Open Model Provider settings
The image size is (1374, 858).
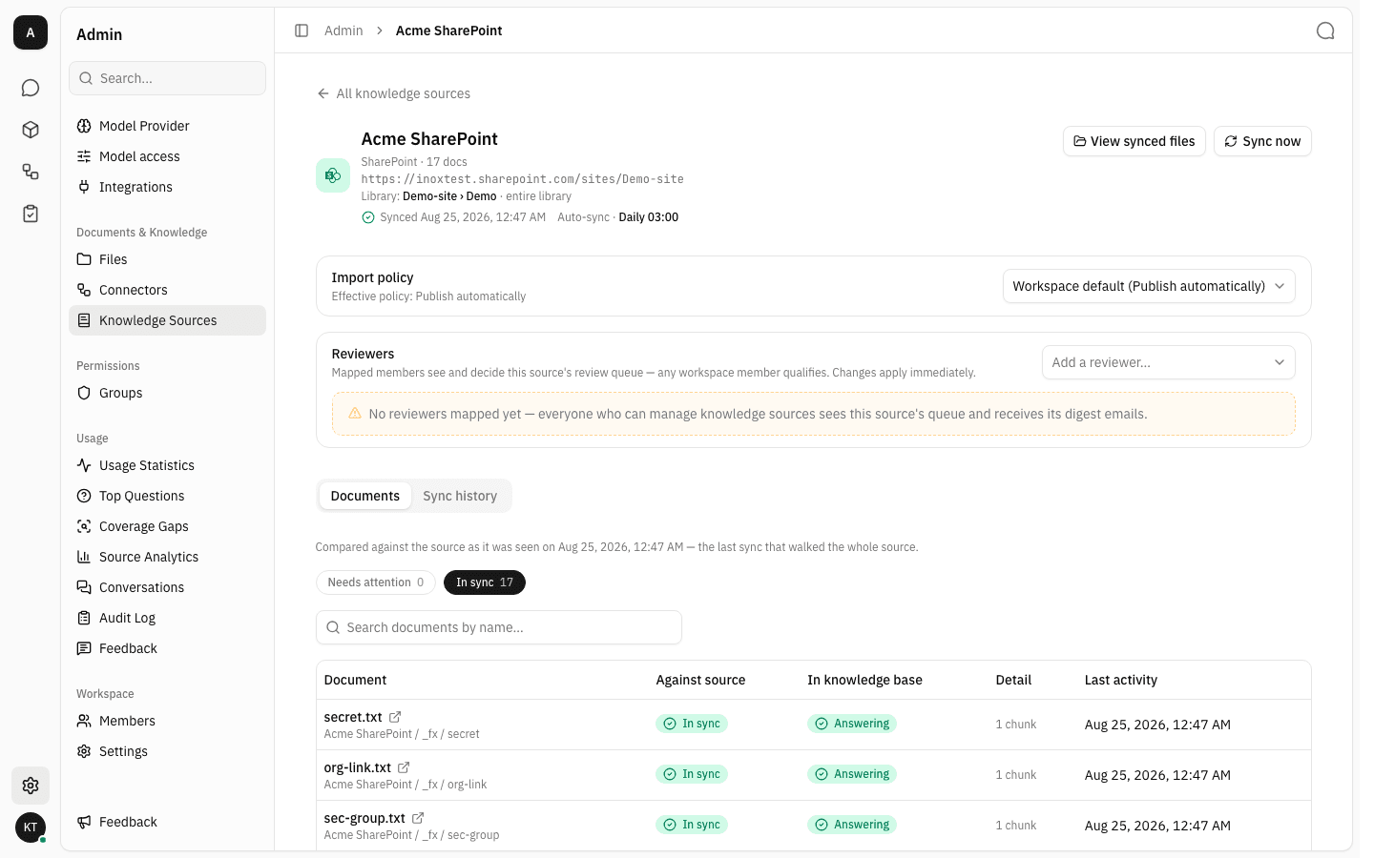(167, 126)
